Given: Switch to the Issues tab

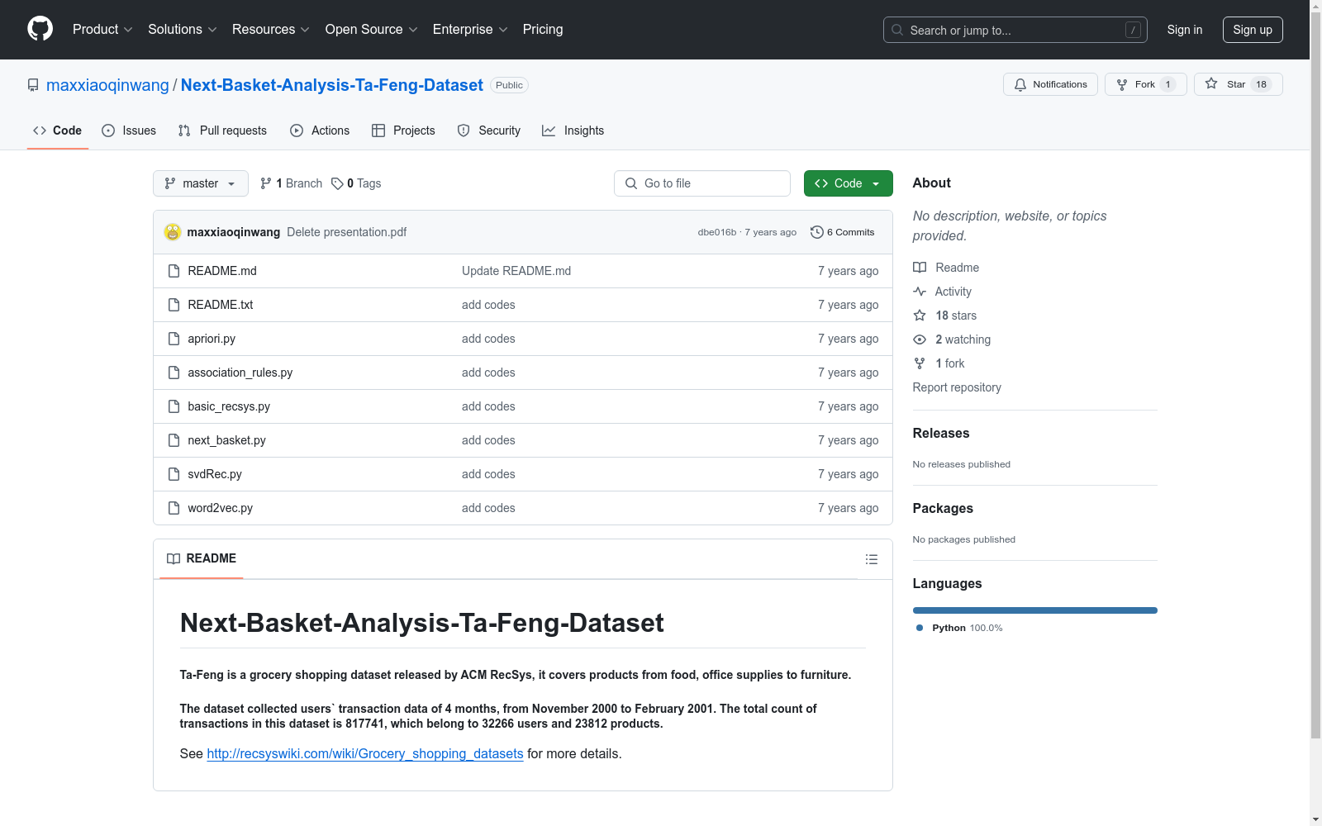Looking at the screenshot, I should [x=129, y=131].
